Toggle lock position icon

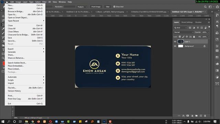click(187, 37)
